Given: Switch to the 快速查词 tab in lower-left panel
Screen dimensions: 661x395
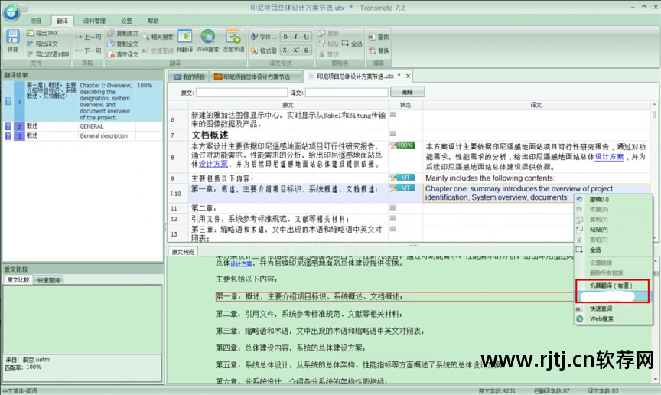Looking at the screenshot, I should 48,280.
